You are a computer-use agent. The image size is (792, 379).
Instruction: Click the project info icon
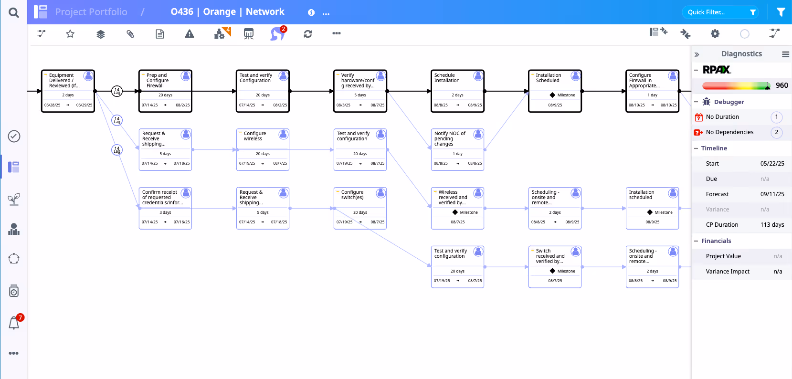coord(311,12)
